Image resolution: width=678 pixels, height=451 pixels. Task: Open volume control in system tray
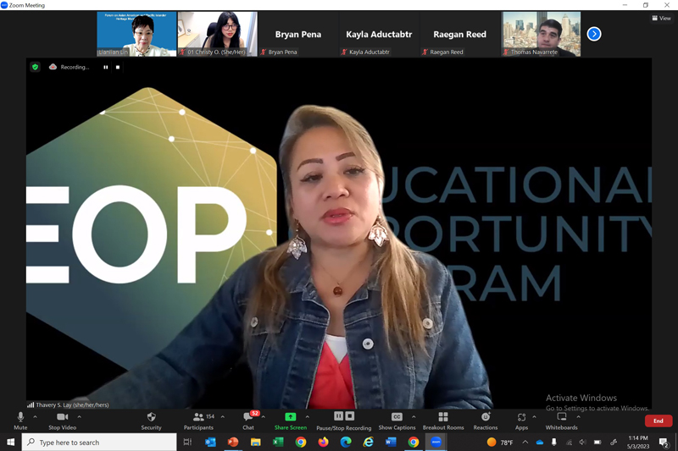[x=583, y=442]
